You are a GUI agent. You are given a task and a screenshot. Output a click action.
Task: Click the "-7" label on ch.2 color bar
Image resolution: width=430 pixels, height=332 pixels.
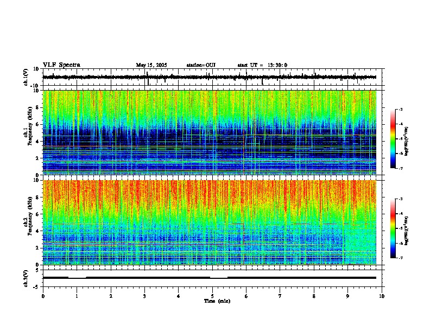pos(401,258)
